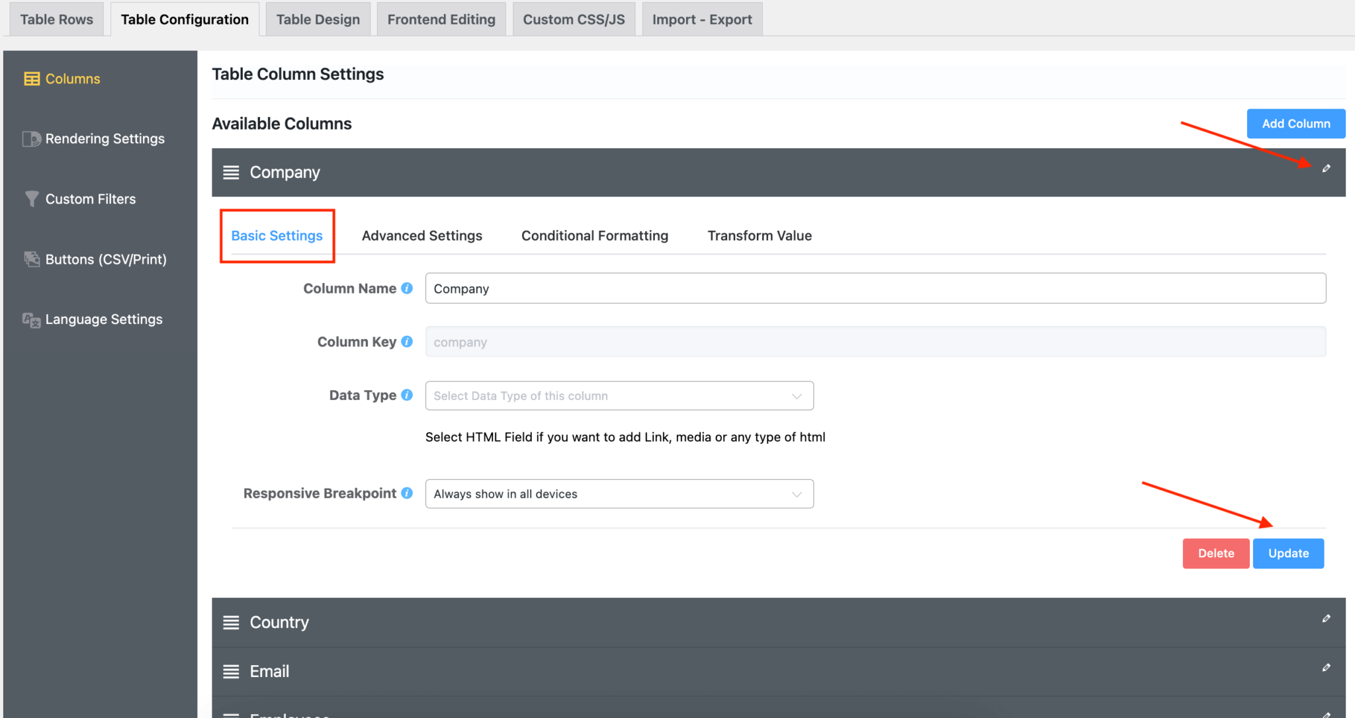This screenshot has height=718, width=1355.
Task: Click the Custom Filters funnel icon
Action: click(30, 198)
